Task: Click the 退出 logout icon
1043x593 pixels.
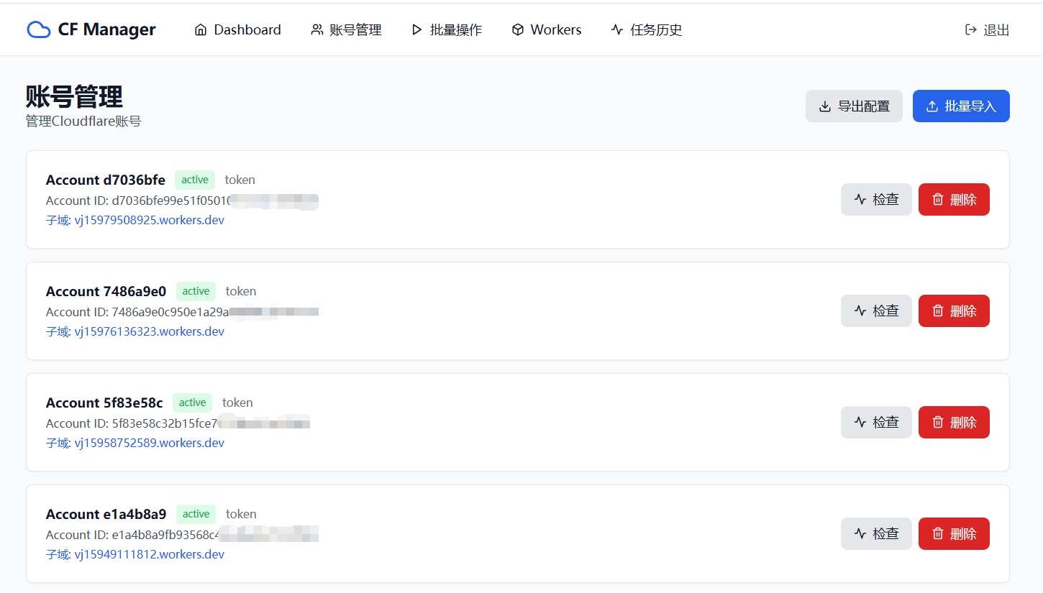Action: tap(970, 29)
